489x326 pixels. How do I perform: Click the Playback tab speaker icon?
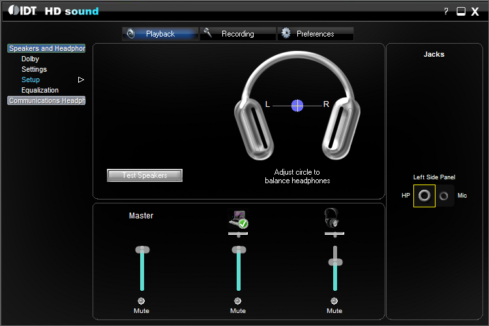(x=130, y=33)
